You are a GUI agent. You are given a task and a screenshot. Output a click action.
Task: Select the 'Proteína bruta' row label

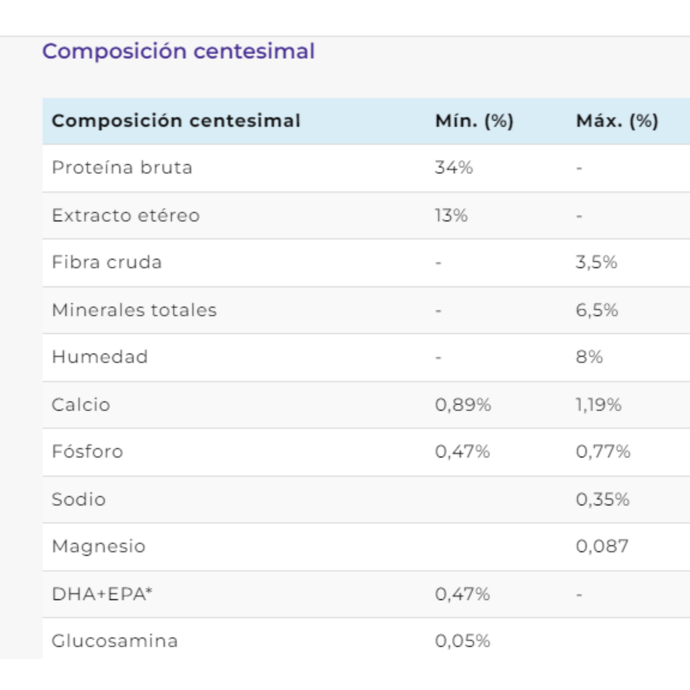coord(122,168)
